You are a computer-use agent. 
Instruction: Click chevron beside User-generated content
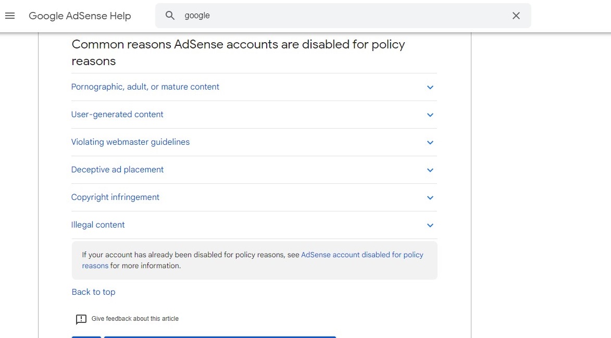pyautogui.click(x=430, y=115)
